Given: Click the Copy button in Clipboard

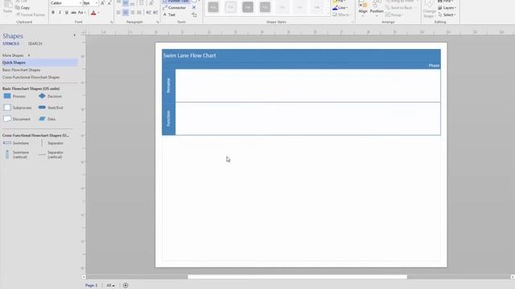Looking at the screenshot, I should [23, 7].
